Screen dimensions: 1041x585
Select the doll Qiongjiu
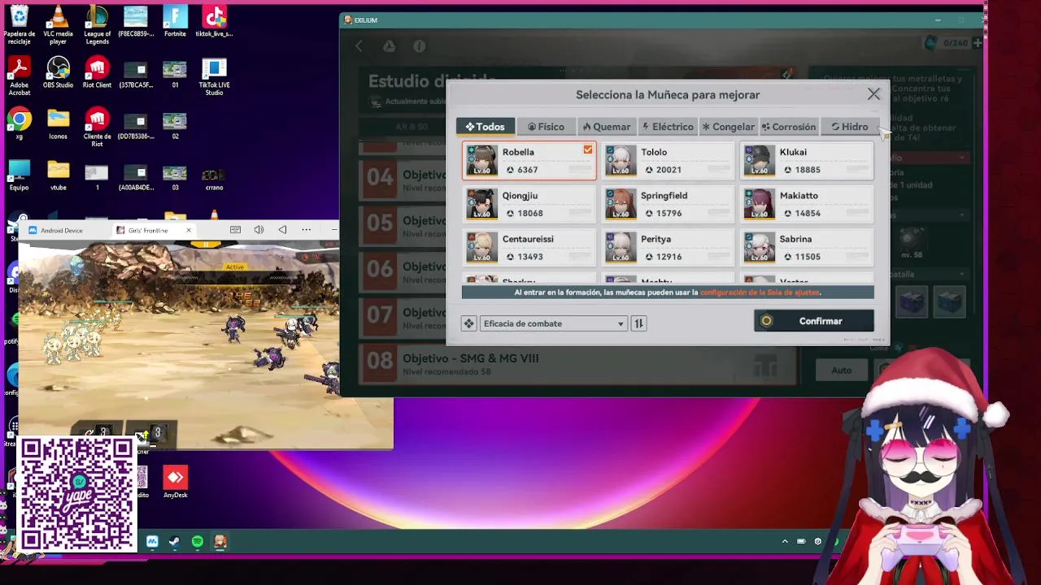coord(529,204)
